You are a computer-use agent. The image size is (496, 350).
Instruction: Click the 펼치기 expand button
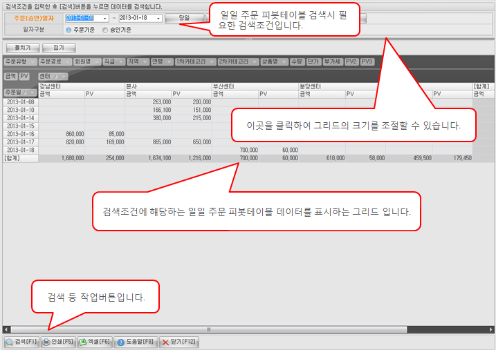23,48
